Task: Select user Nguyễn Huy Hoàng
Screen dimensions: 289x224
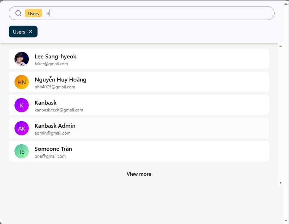Action: coord(139,82)
